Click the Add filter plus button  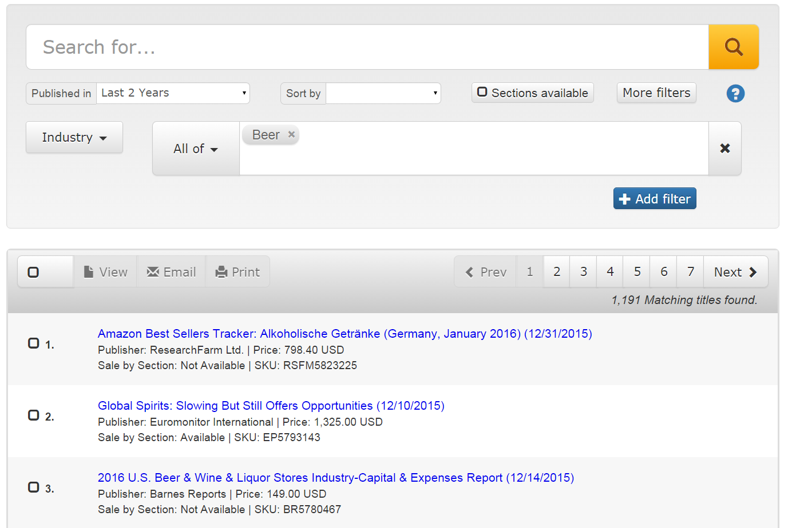[x=654, y=199]
